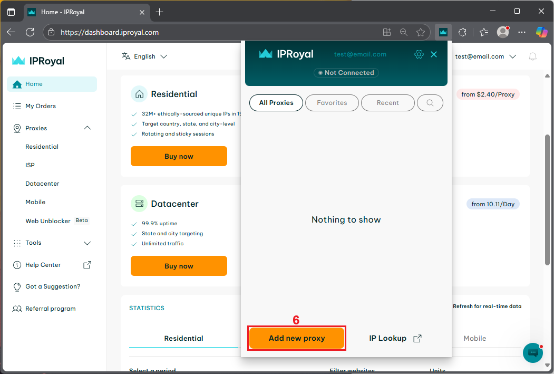
Task: Click the Residential house icon on card
Action: [139, 94]
